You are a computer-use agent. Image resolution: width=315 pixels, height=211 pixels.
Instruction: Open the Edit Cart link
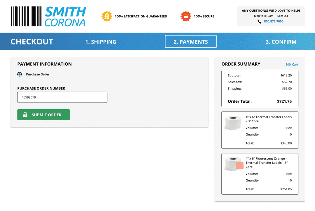292,65
